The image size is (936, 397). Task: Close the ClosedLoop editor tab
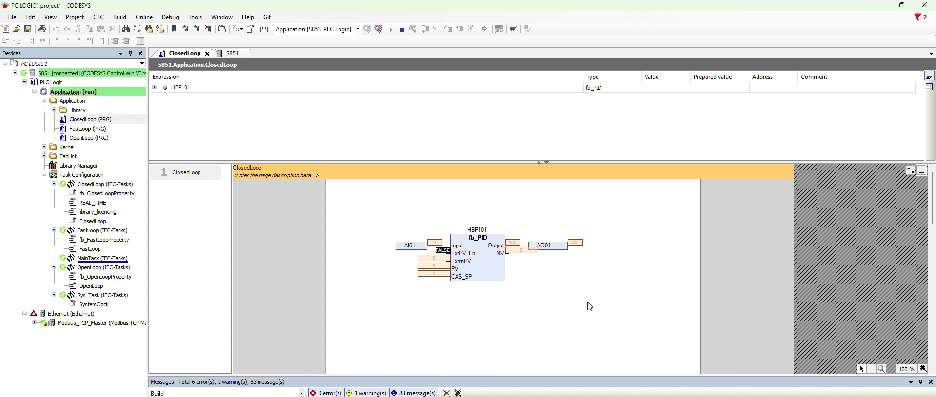pos(207,54)
